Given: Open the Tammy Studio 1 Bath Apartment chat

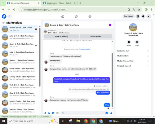Looking at the screenshot, I should [19, 78].
